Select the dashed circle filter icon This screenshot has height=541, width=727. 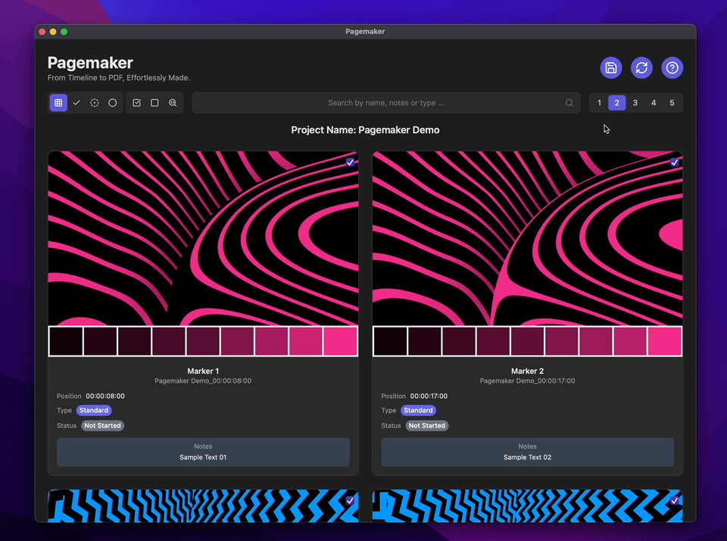[95, 103]
